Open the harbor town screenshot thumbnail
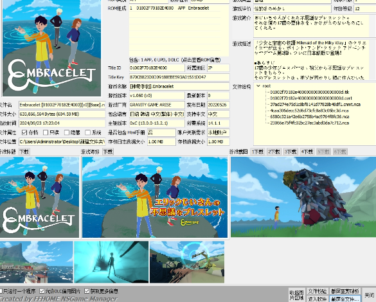The width and height of the screenshot is (376, 302). [x=37, y=262]
